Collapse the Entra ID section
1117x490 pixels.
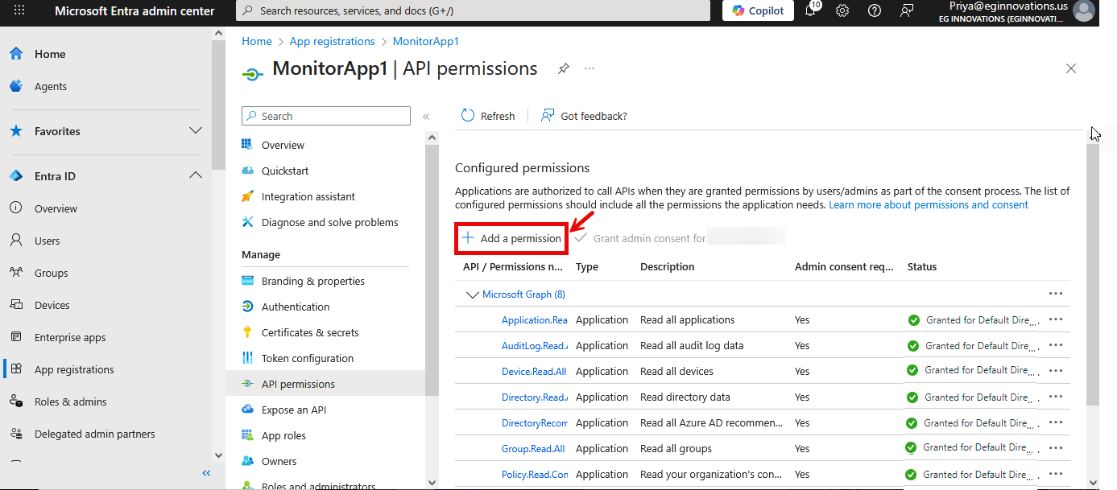point(195,175)
